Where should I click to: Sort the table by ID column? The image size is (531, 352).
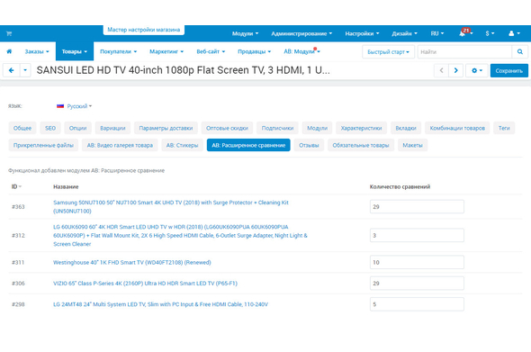tap(16, 186)
